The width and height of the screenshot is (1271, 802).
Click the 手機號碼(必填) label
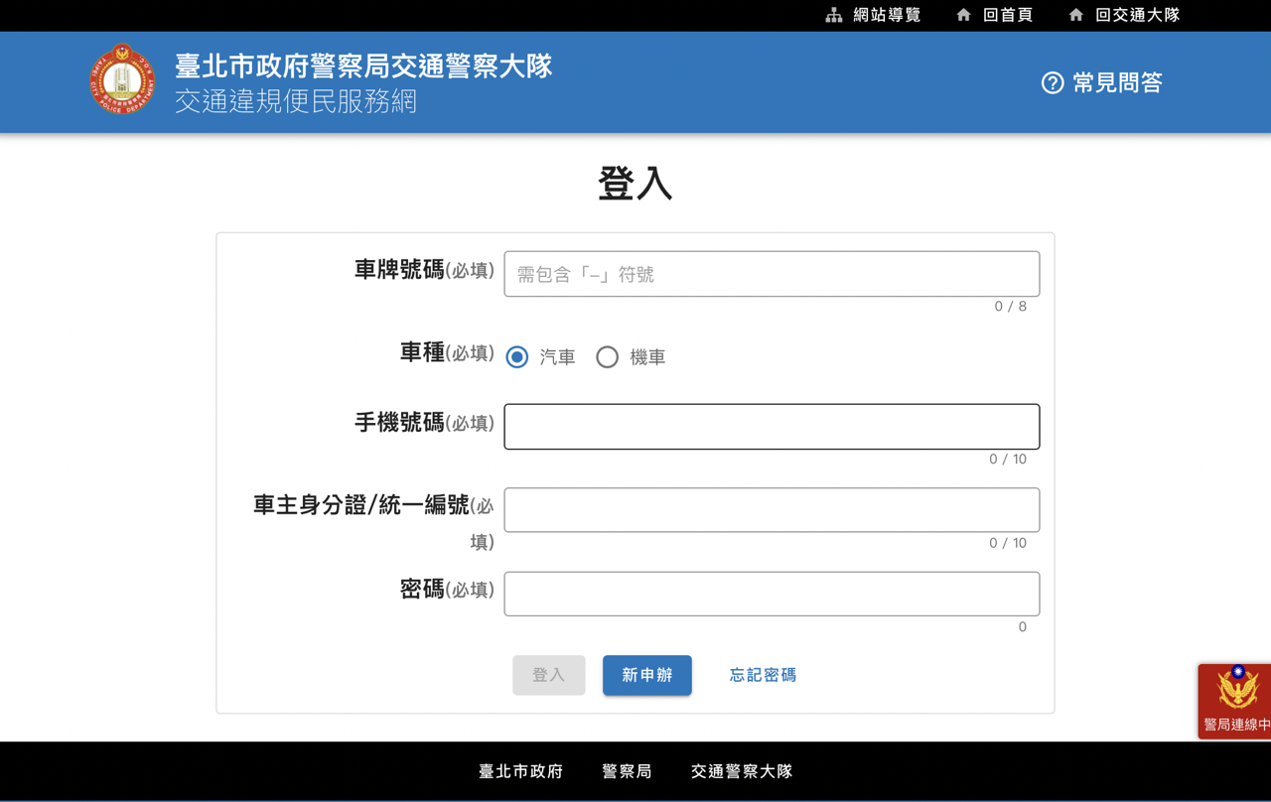[424, 423]
